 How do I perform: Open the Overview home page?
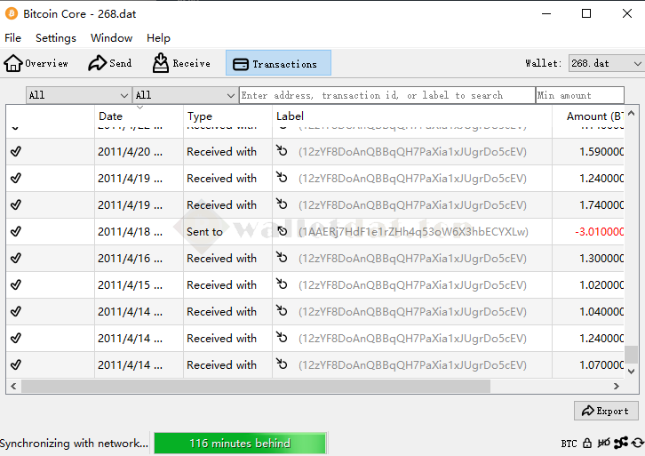pyautogui.click(x=36, y=63)
